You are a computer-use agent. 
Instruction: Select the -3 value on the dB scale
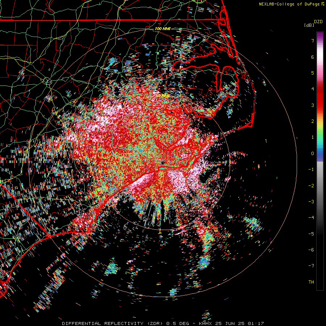pos(311,202)
